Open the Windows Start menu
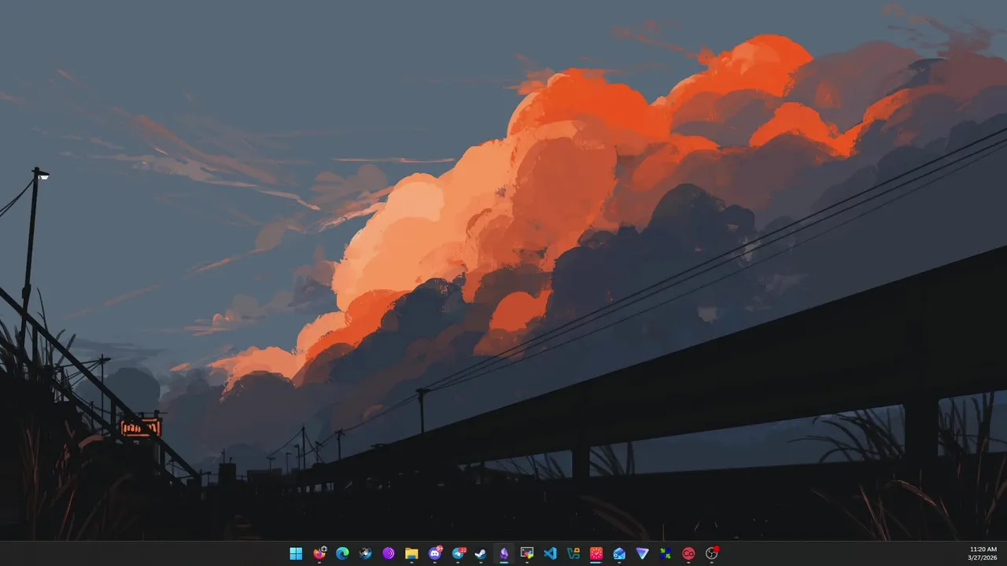This screenshot has width=1007, height=566. pos(296,553)
